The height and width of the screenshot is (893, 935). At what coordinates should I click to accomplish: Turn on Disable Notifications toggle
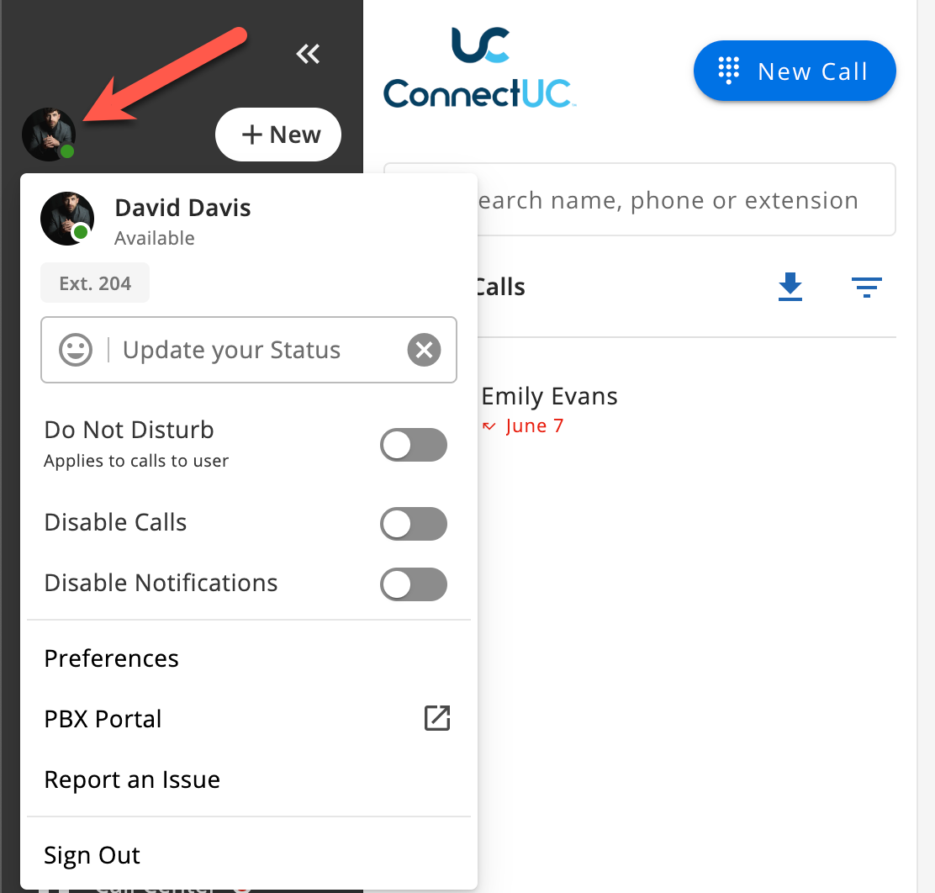pos(413,584)
